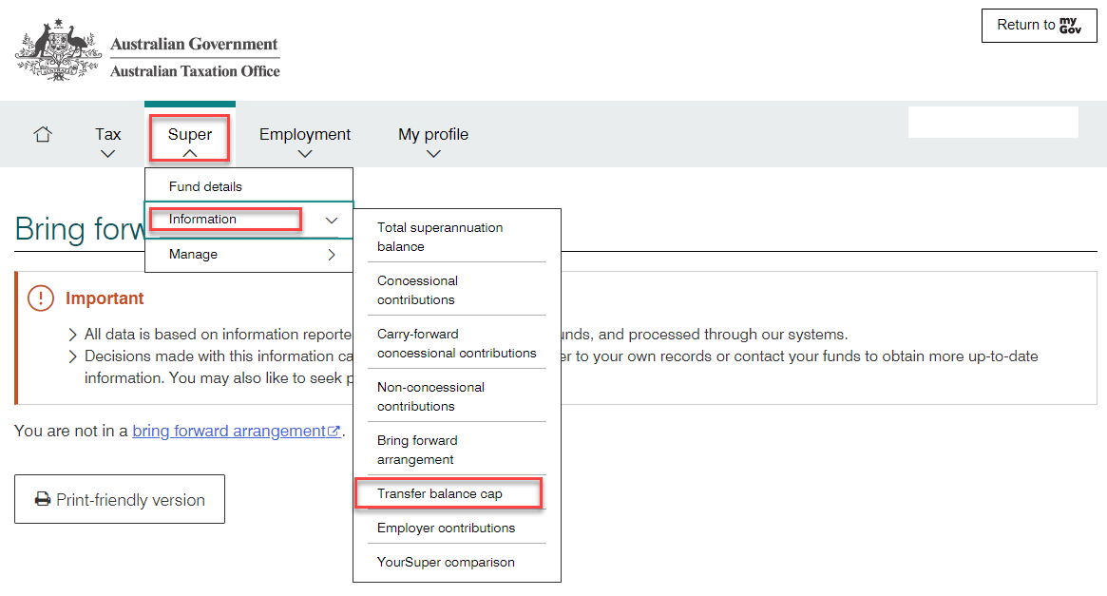1107x596 pixels.
Task: Collapse the Information submenu chevron
Action: 332,220
